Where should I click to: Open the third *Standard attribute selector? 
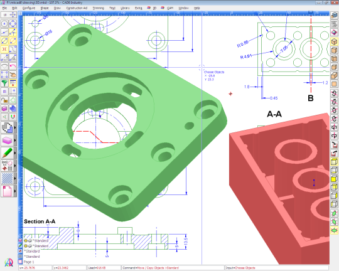32,252
